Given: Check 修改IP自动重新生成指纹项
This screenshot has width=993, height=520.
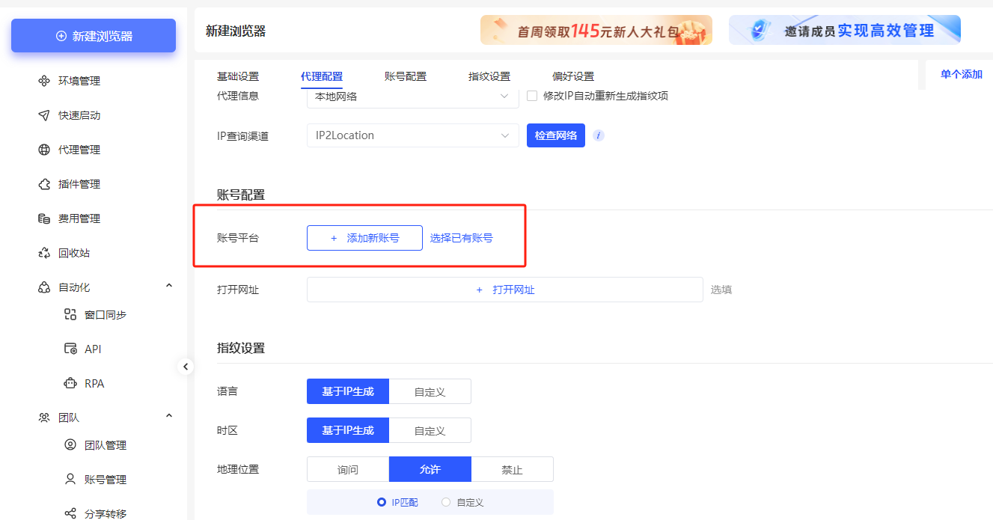Looking at the screenshot, I should (531, 95).
